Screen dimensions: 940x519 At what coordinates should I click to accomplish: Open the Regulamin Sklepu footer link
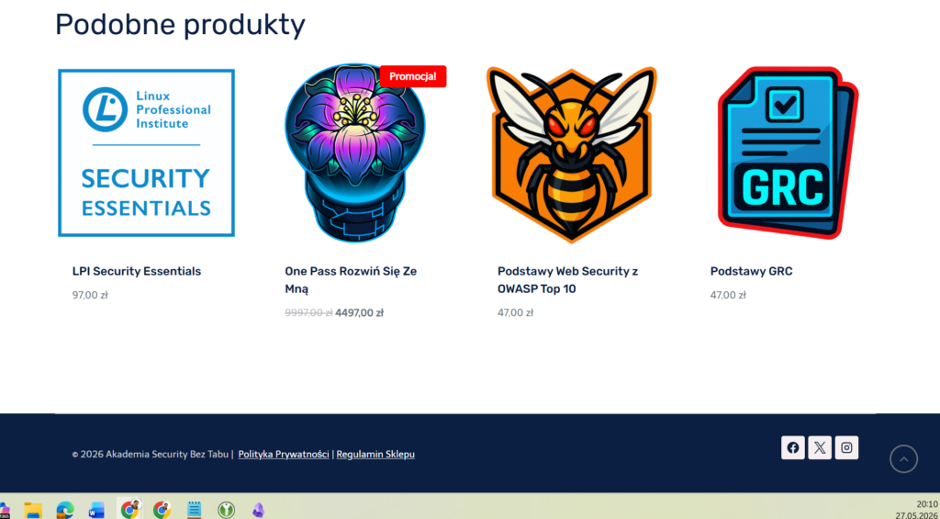(x=375, y=454)
